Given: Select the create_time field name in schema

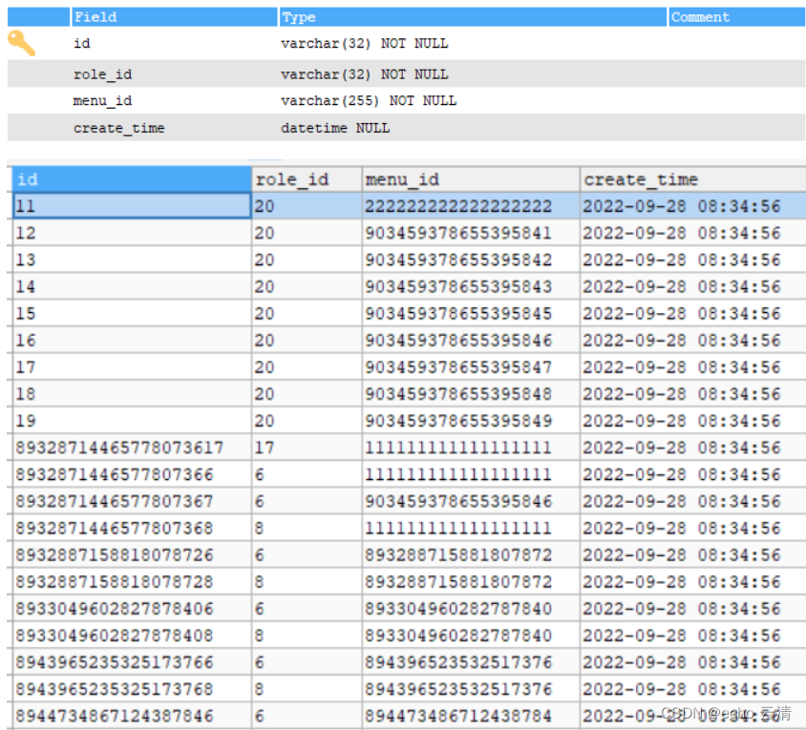Looking at the screenshot, I should [x=118, y=128].
